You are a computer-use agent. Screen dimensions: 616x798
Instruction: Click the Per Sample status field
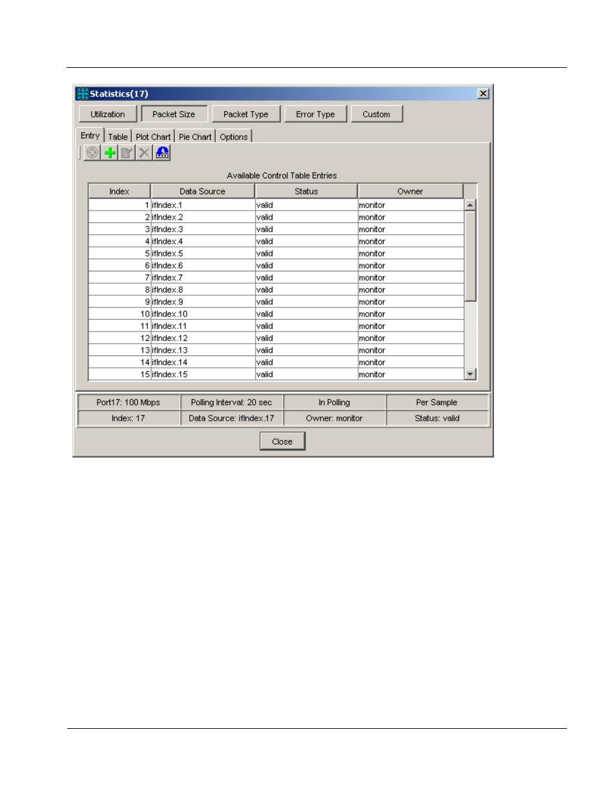(437, 403)
